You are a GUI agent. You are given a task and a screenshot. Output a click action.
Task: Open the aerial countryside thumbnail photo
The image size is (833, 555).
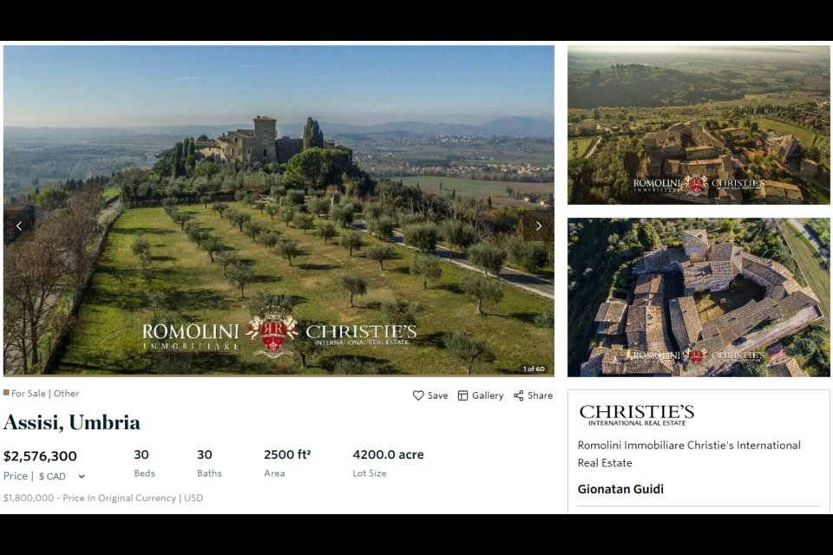pyautogui.click(x=699, y=125)
